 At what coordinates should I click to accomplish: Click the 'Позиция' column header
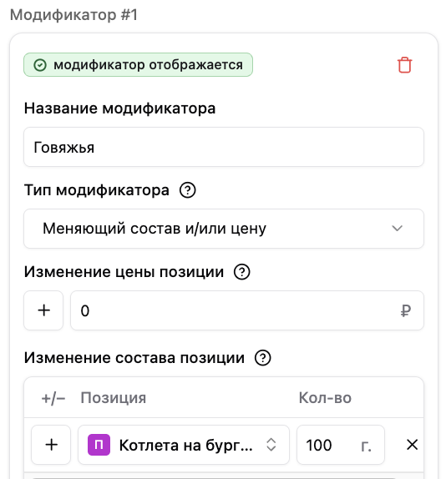pos(113,398)
